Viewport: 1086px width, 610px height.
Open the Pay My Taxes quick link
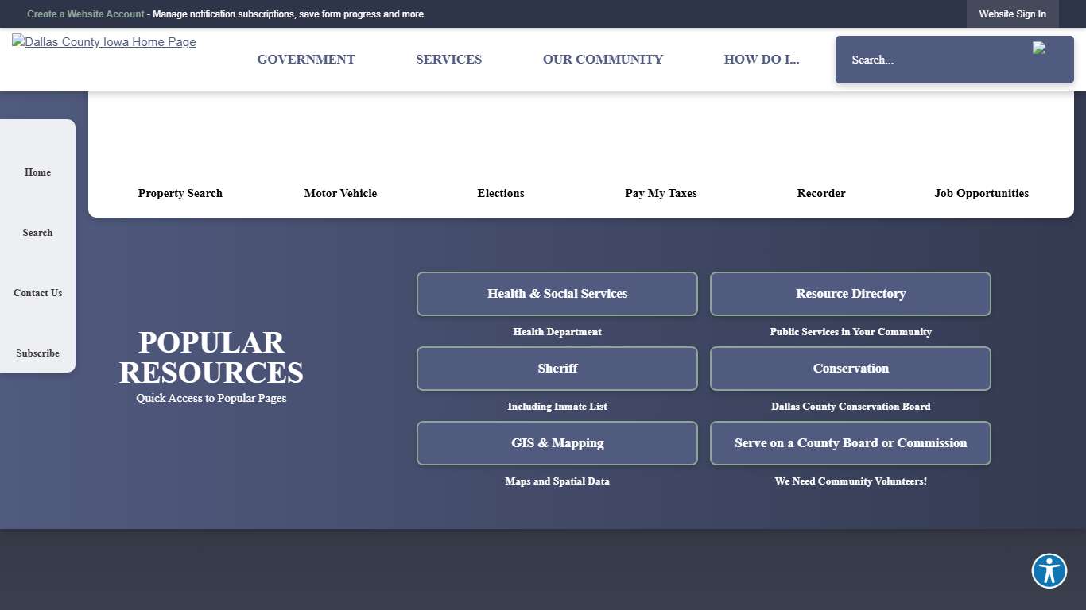tap(661, 193)
